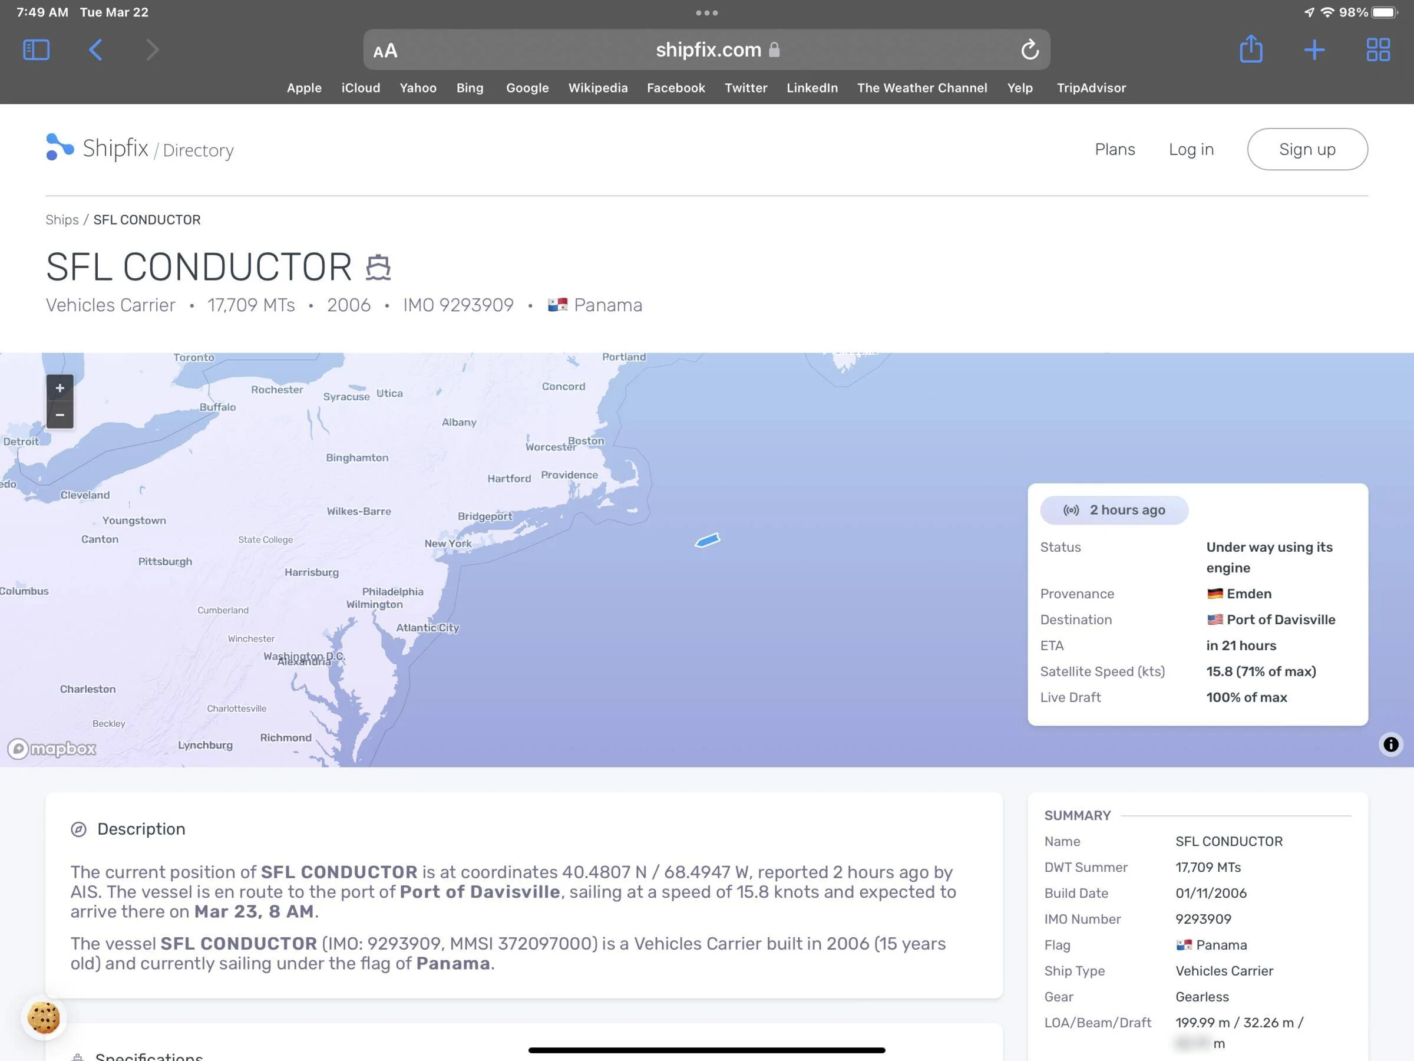Open the iCloud bookmark
Viewport: 1414px width, 1061px height.
coord(361,88)
